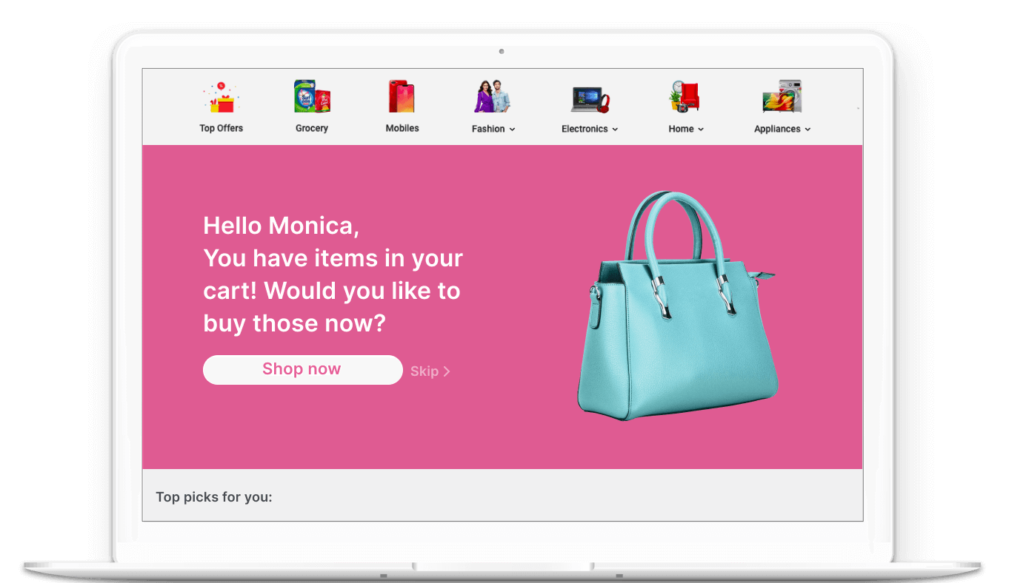Select the Appliances TV and washer icon

(x=782, y=96)
